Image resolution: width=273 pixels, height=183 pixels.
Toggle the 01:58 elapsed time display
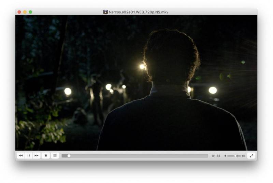coord(216,156)
